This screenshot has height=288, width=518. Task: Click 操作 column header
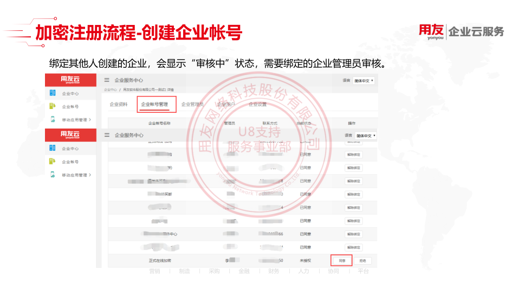352,123
